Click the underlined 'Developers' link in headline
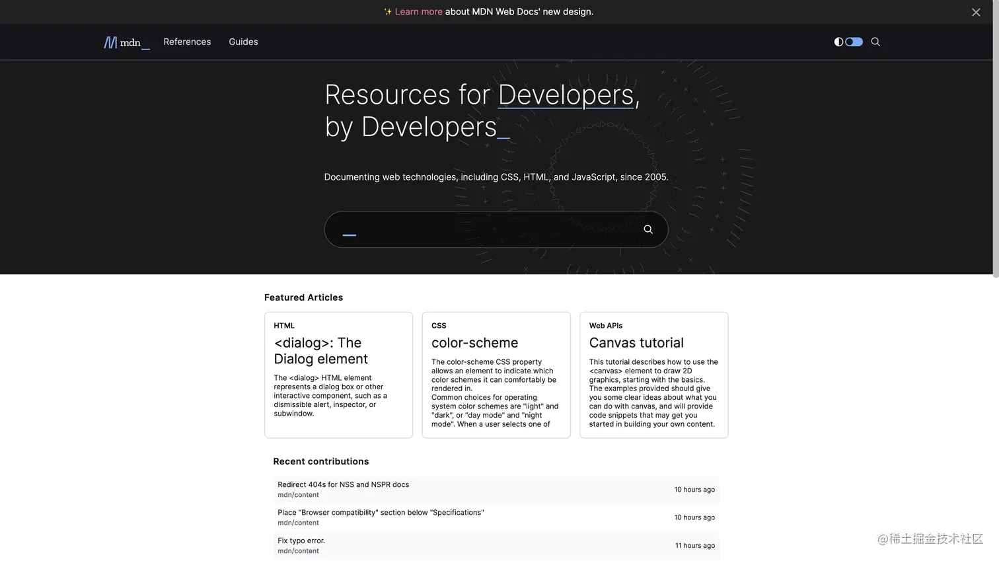This screenshot has width=999, height=561. [x=566, y=95]
